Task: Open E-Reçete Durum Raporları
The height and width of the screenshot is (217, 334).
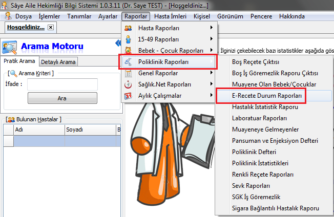Action: [260, 96]
